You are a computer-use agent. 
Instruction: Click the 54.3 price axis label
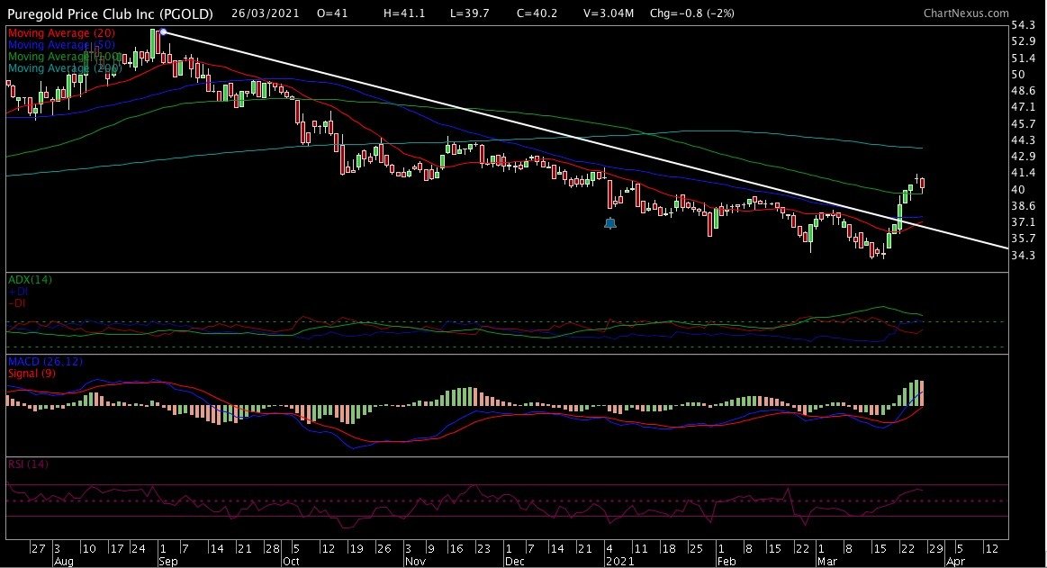pyautogui.click(x=1024, y=25)
